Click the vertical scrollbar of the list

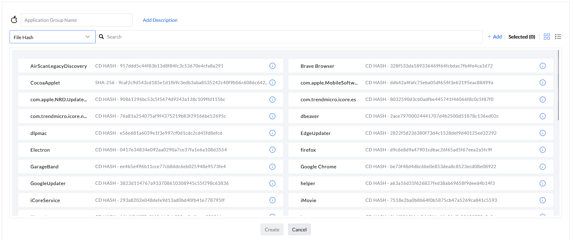[x=558, y=85]
